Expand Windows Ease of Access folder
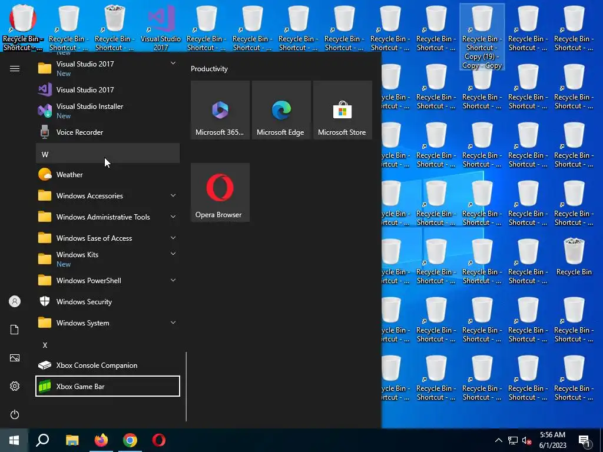This screenshot has width=603, height=452. (108, 238)
